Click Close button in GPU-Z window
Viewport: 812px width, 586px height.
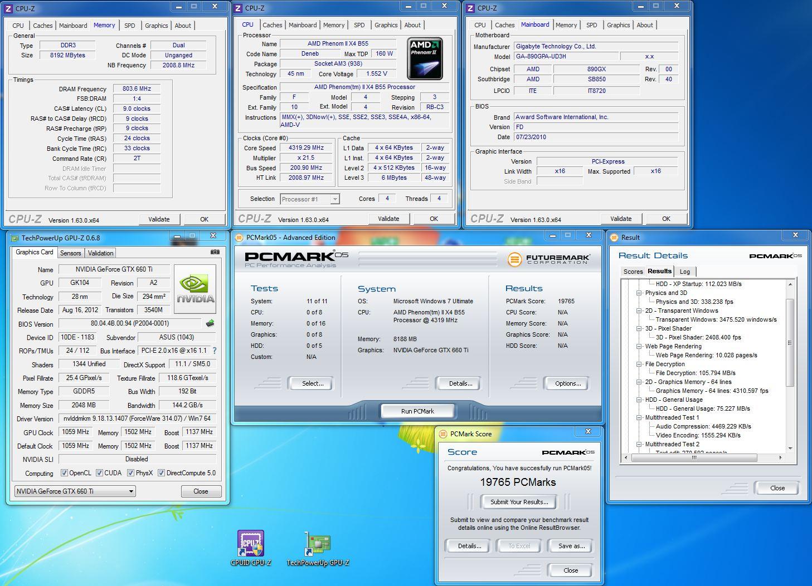[x=201, y=491]
